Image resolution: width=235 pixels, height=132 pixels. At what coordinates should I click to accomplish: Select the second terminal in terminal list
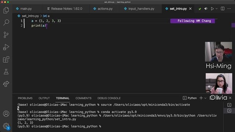pyautogui.click(x=229, y=111)
